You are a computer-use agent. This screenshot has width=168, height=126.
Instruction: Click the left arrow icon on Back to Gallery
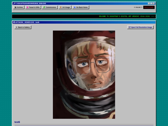point(16,27)
